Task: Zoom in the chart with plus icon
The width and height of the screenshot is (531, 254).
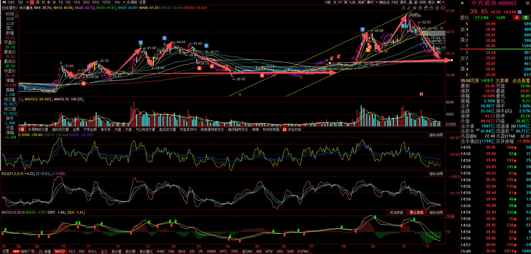Action: point(437,8)
